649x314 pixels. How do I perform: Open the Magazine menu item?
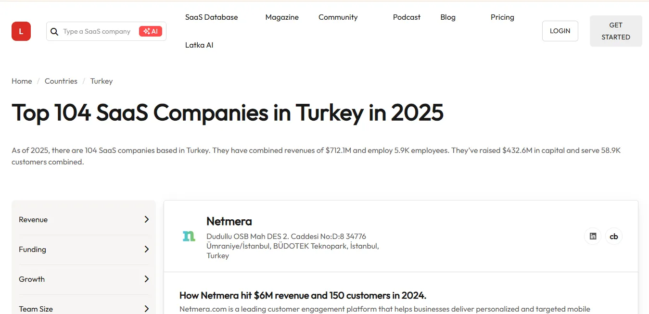[x=282, y=17]
